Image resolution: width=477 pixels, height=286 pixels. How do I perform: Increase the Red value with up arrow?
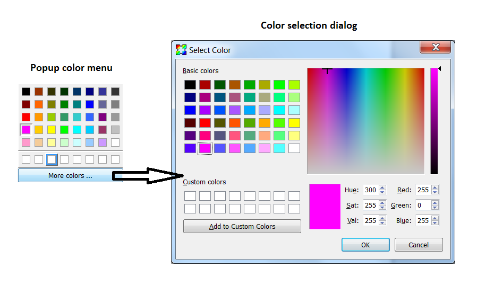click(x=435, y=187)
